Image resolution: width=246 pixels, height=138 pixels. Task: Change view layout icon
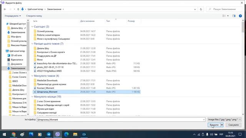(x=224, y=16)
